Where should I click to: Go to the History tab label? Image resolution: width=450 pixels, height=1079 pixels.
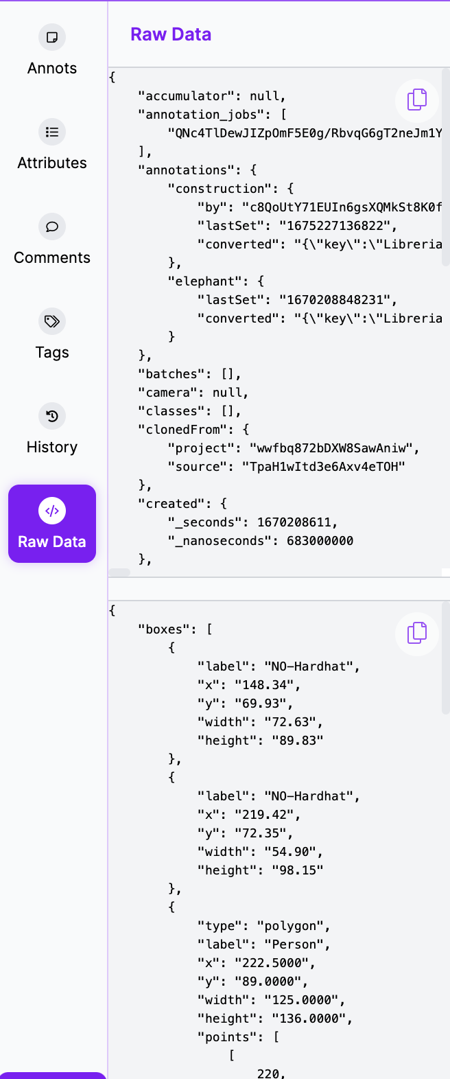point(52,447)
